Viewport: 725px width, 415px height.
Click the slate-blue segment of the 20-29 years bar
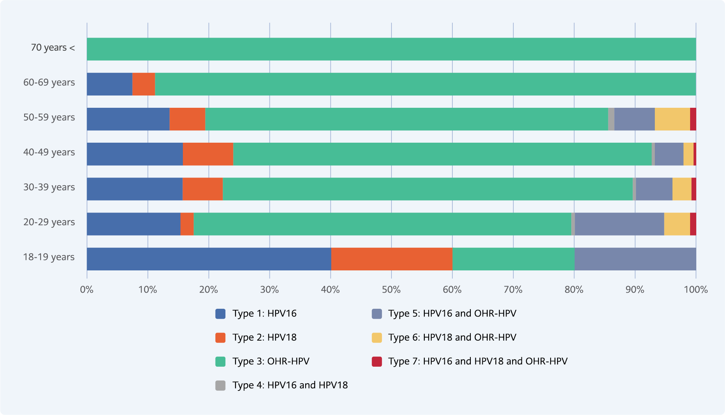point(619,224)
